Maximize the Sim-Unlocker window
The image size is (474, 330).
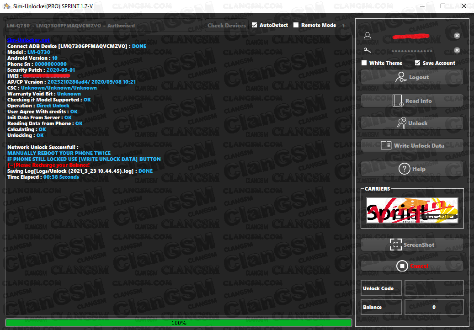click(443, 6)
